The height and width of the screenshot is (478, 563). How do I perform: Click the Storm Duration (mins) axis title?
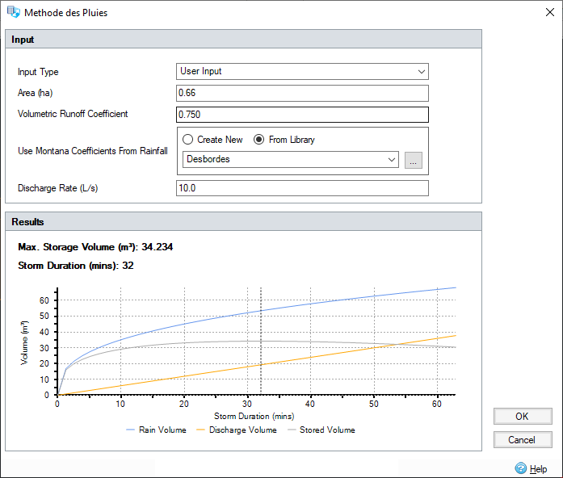click(x=254, y=417)
